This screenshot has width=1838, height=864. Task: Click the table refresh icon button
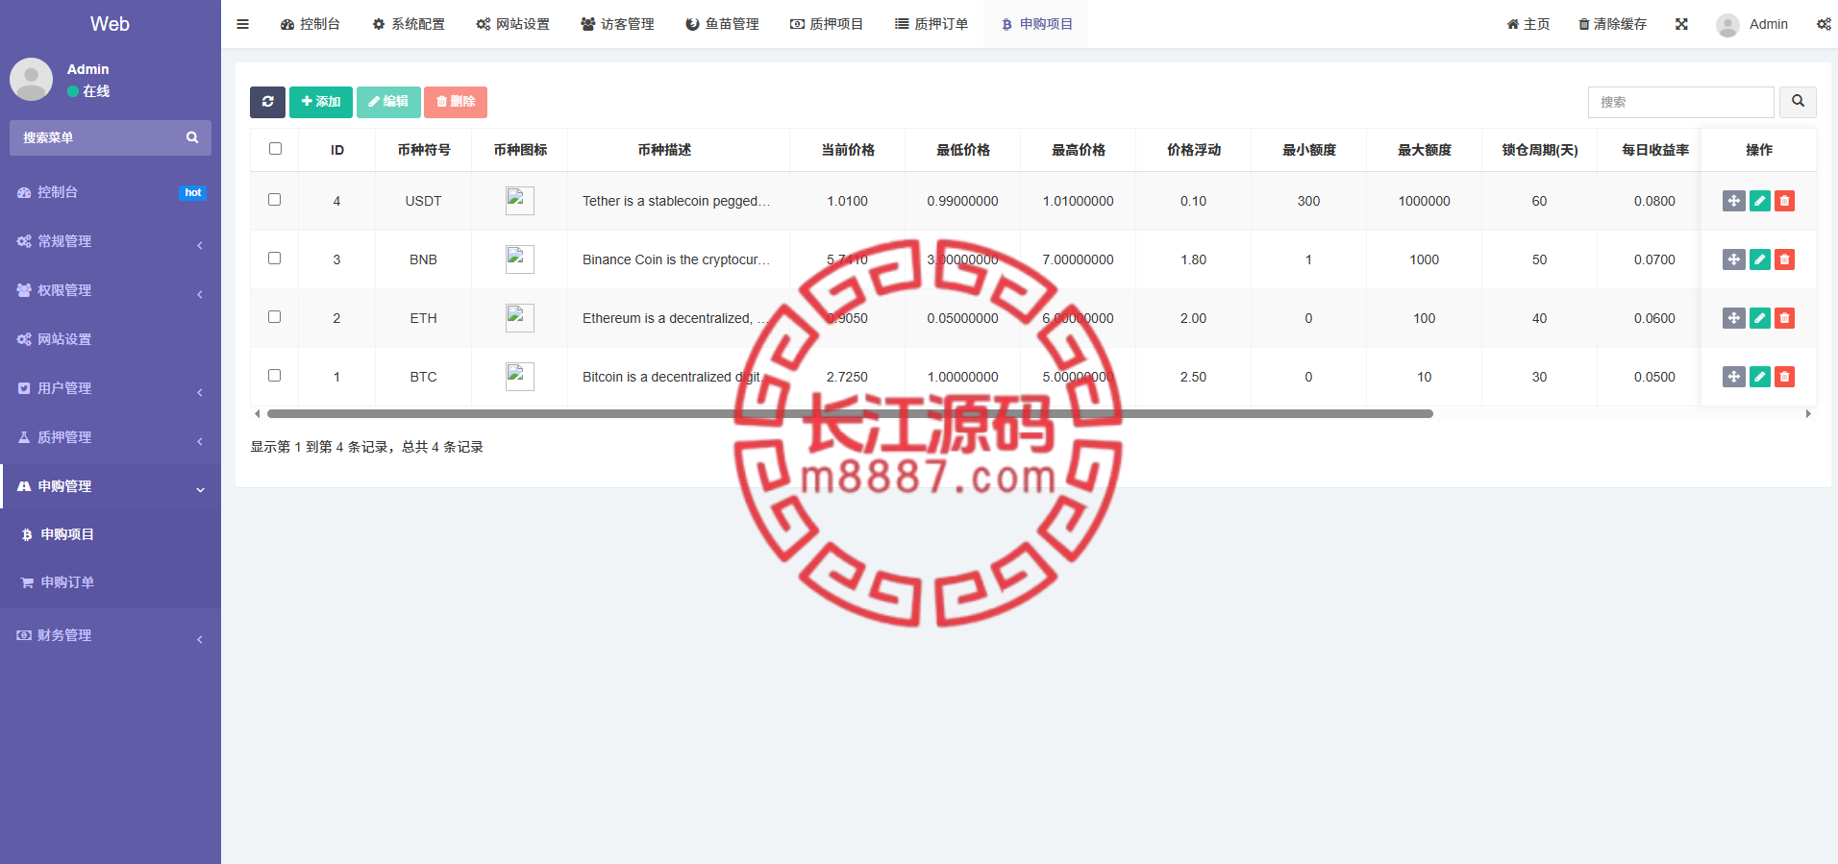pyautogui.click(x=267, y=102)
